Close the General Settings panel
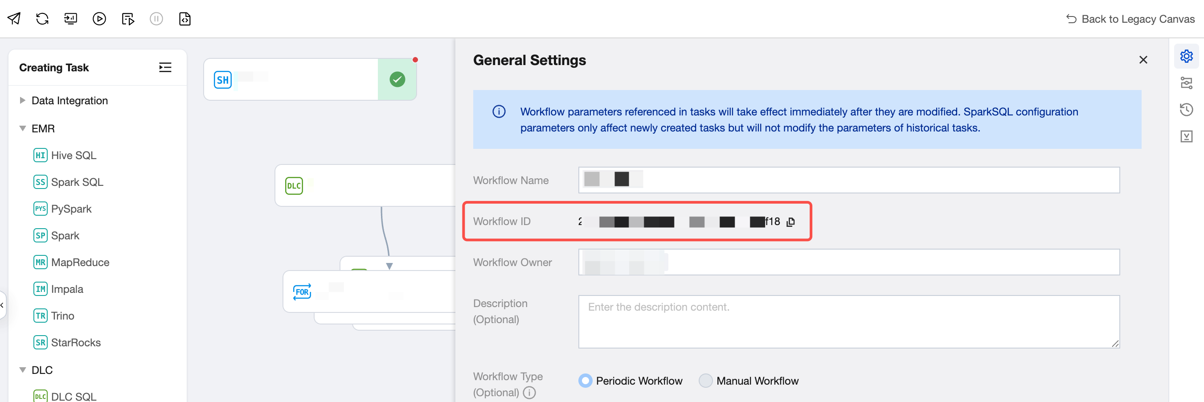 [x=1143, y=60]
